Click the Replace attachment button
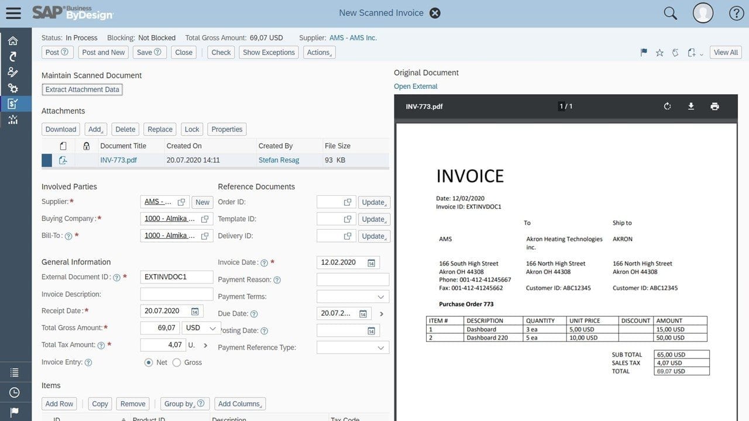This screenshot has width=749, height=421. pyautogui.click(x=160, y=129)
